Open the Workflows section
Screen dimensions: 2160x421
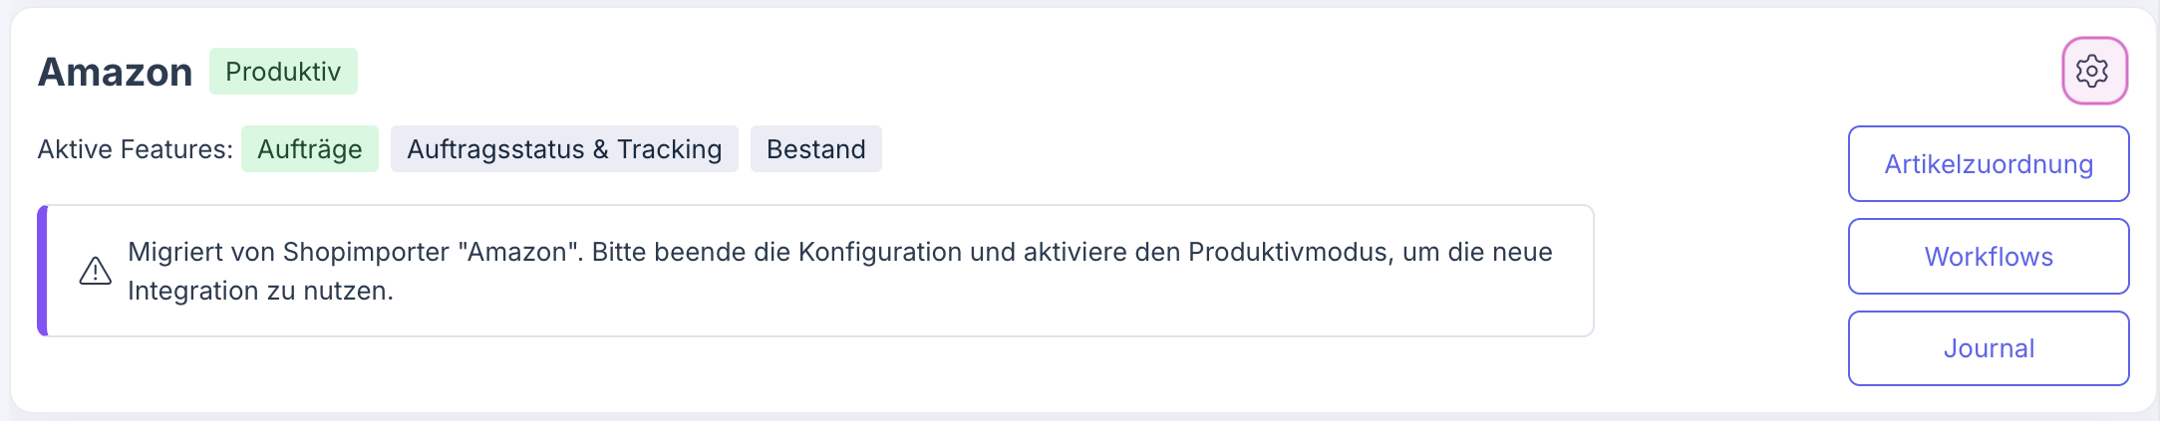click(1988, 257)
